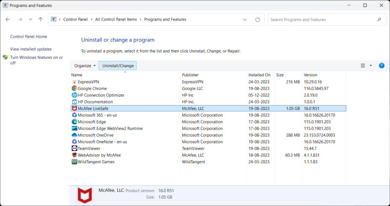Screen dimensions: 390x206
Task: Click the Google LLC publisher cell
Action: [x=192, y=89]
